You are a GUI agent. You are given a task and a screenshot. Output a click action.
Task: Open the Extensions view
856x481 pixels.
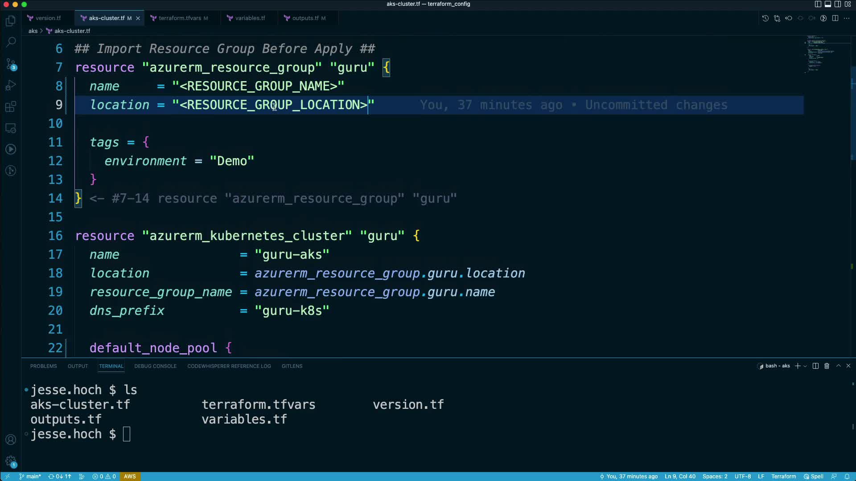pyautogui.click(x=11, y=106)
